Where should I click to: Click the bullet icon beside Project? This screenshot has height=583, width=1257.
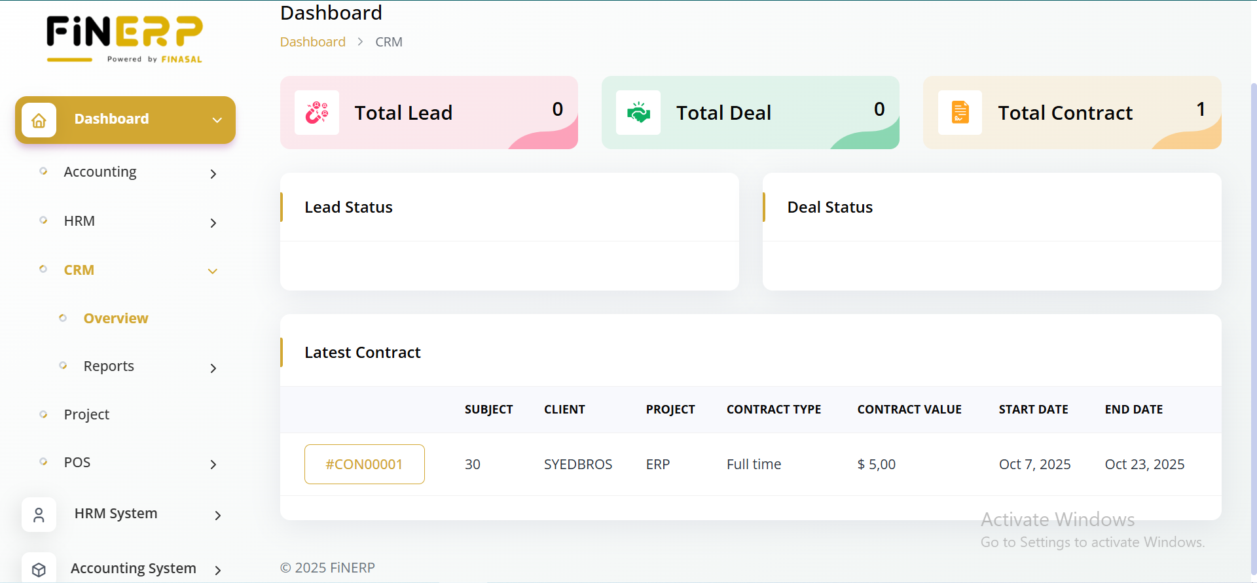pyautogui.click(x=43, y=414)
